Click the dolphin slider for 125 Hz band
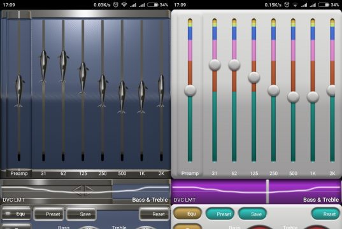Image resolution: width=342 pixels, height=229 pixels. [83, 78]
